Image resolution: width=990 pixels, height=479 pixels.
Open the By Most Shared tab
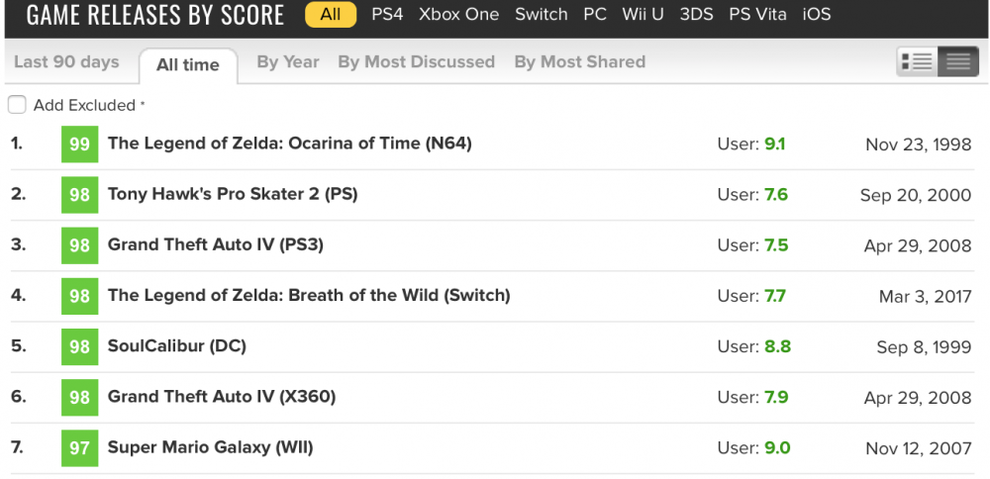579,62
